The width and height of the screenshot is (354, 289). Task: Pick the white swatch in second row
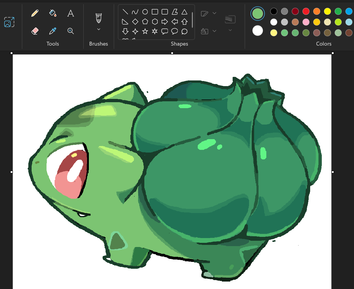pyautogui.click(x=274, y=22)
